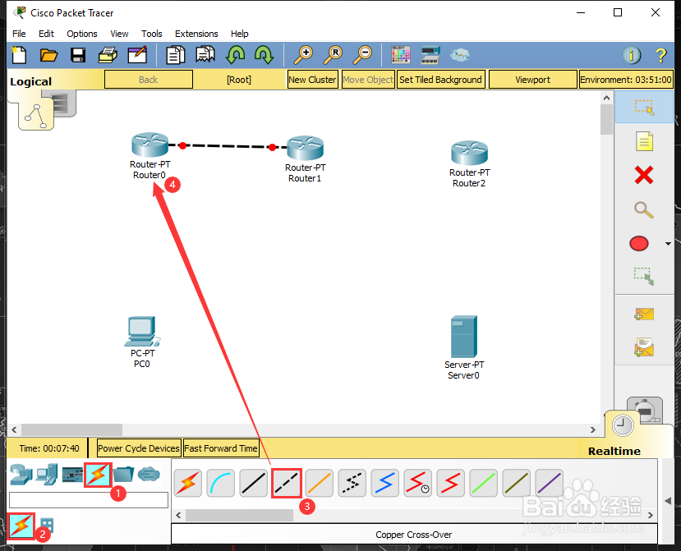The image size is (681, 551).
Task: Pick the Inspect magnifier tool
Action: [x=644, y=209]
